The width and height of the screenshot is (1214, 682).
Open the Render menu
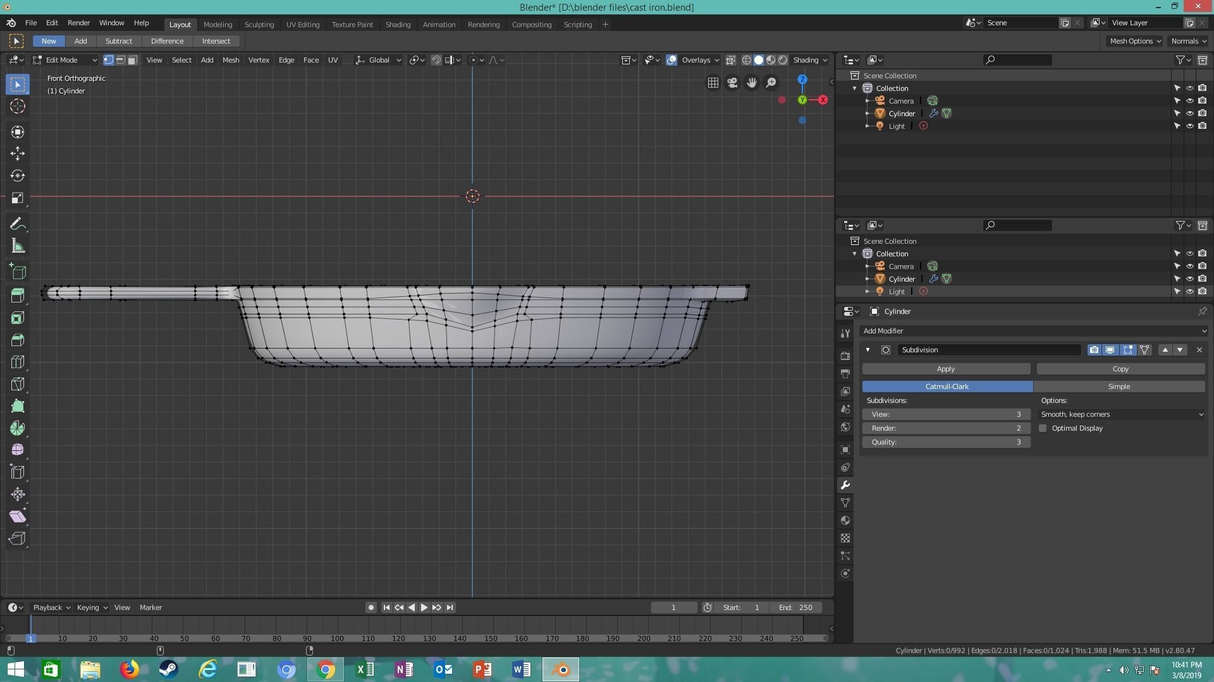tap(78, 23)
